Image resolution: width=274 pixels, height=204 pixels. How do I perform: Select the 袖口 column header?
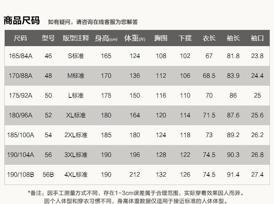(x=257, y=38)
